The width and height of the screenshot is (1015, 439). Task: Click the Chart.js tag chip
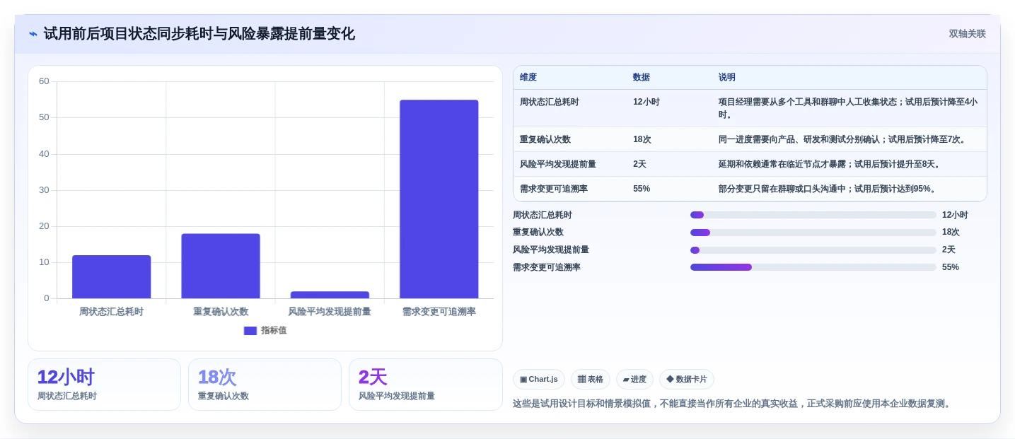539,379
